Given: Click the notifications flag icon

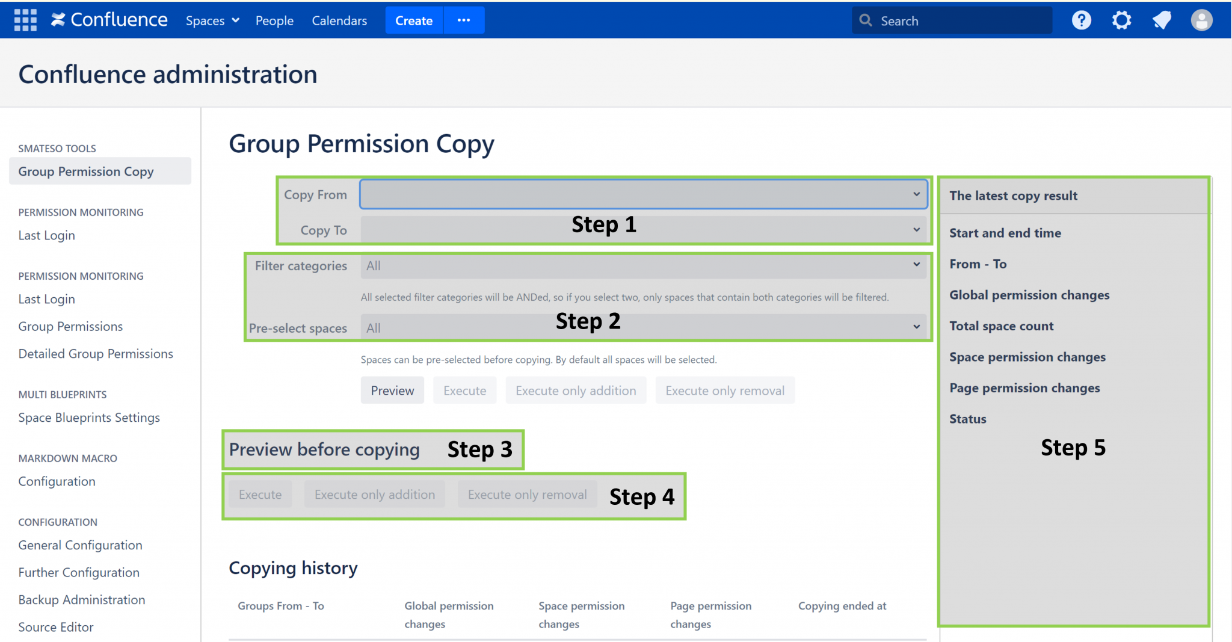Looking at the screenshot, I should tap(1162, 20).
